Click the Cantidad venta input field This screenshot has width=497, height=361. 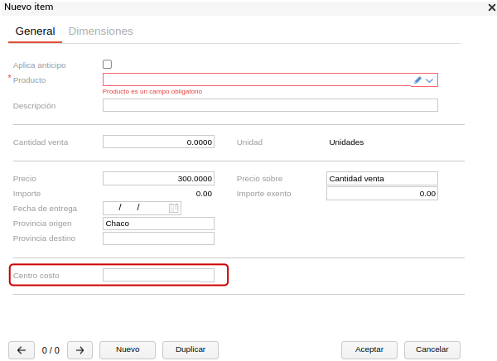(158, 142)
